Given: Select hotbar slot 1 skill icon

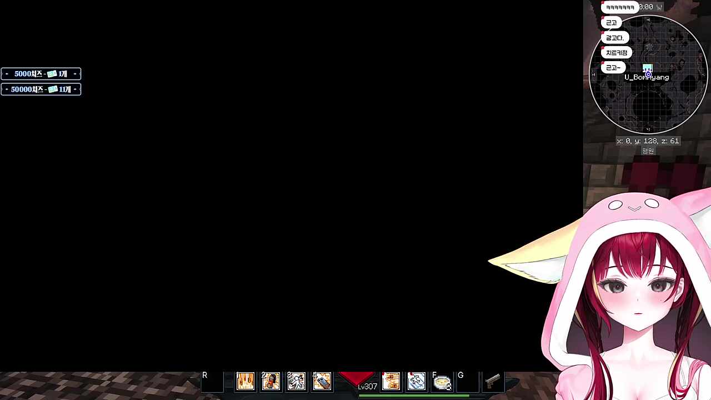Looking at the screenshot, I should [x=245, y=381].
